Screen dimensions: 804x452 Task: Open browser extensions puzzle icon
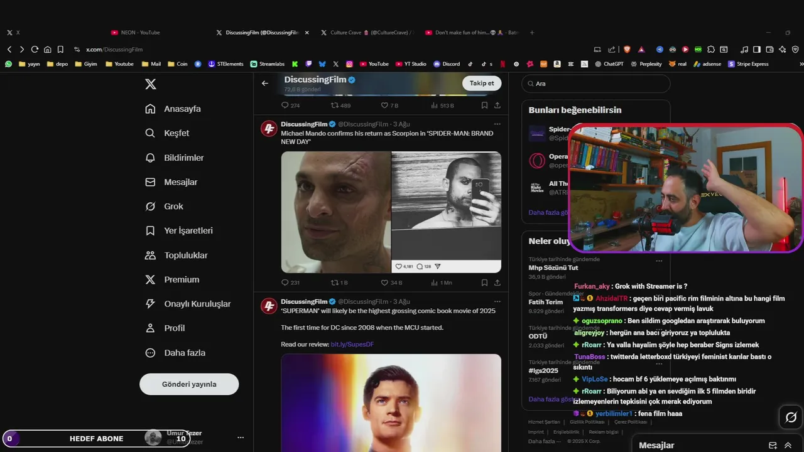711,49
